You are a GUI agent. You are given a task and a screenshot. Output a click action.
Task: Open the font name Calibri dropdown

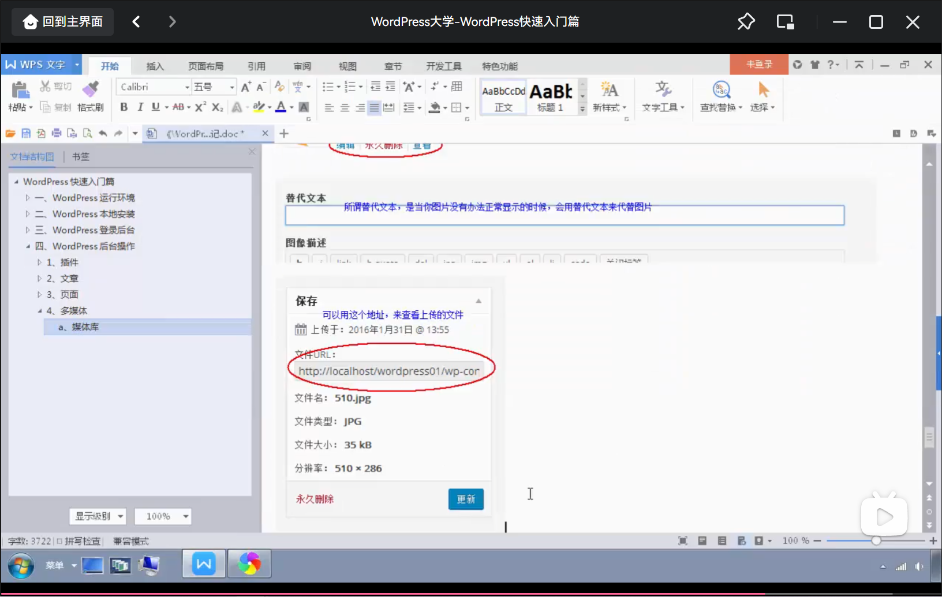(187, 87)
